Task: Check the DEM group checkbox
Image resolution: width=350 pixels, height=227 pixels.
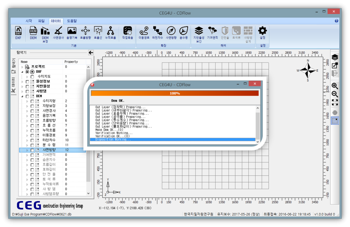Action: [x=27, y=96]
